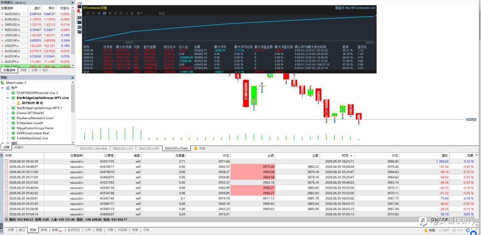Open the XAUUSD.n,H1 chart tab
Viewport: 481px width, 235px height.
tap(123, 148)
